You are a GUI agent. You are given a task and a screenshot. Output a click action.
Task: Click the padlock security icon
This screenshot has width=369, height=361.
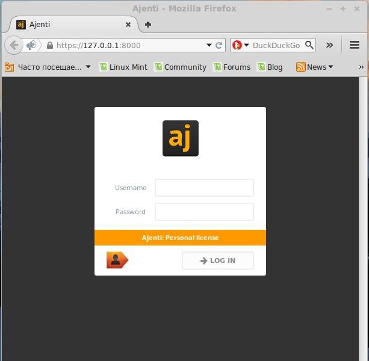(49, 45)
